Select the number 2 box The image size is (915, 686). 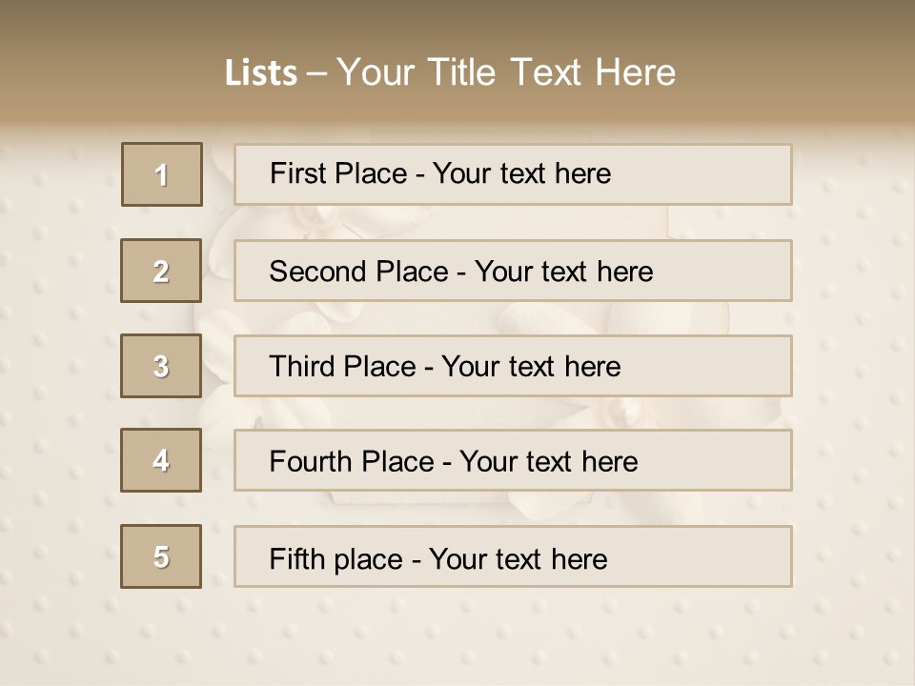(x=161, y=272)
